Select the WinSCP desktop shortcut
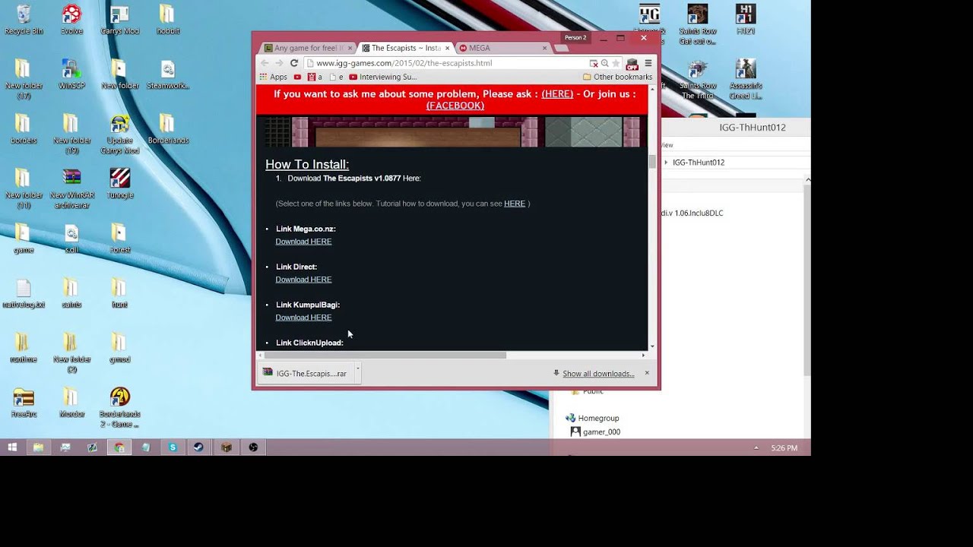This screenshot has width=973, height=547. tap(71, 74)
